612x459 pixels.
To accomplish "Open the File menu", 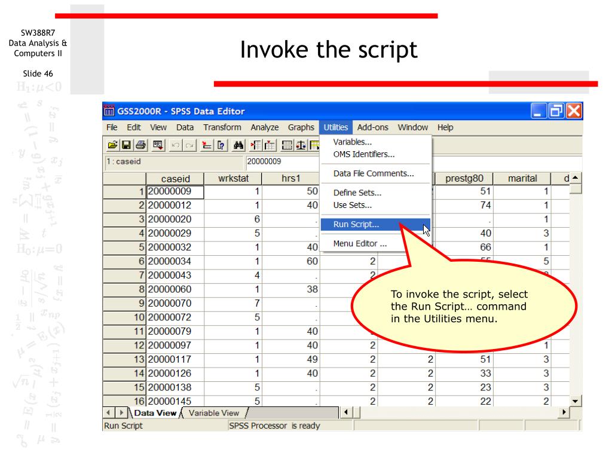I will tap(112, 127).
